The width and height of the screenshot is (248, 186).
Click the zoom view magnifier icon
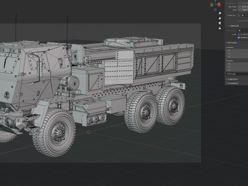(220, 13)
